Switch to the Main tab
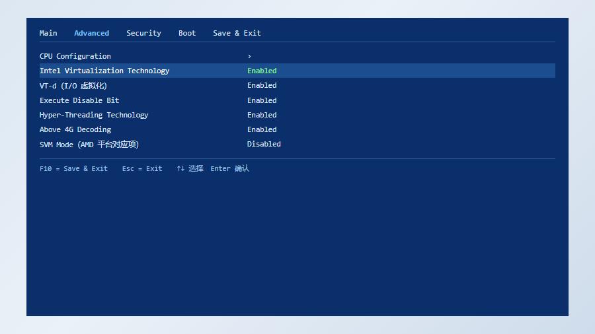This screenshot has height=334, width=595. coord(48,33)
